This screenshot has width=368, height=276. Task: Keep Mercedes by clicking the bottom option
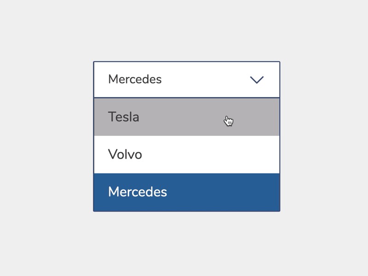pyautogui.click(x=186, y=192)
